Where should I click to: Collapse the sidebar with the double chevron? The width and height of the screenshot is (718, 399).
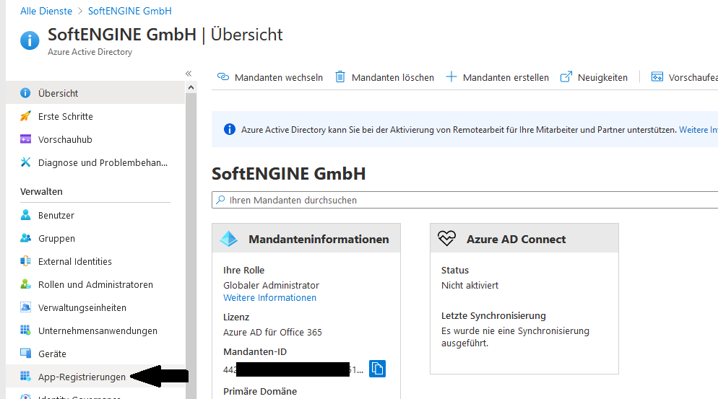(x=189, y=74)
